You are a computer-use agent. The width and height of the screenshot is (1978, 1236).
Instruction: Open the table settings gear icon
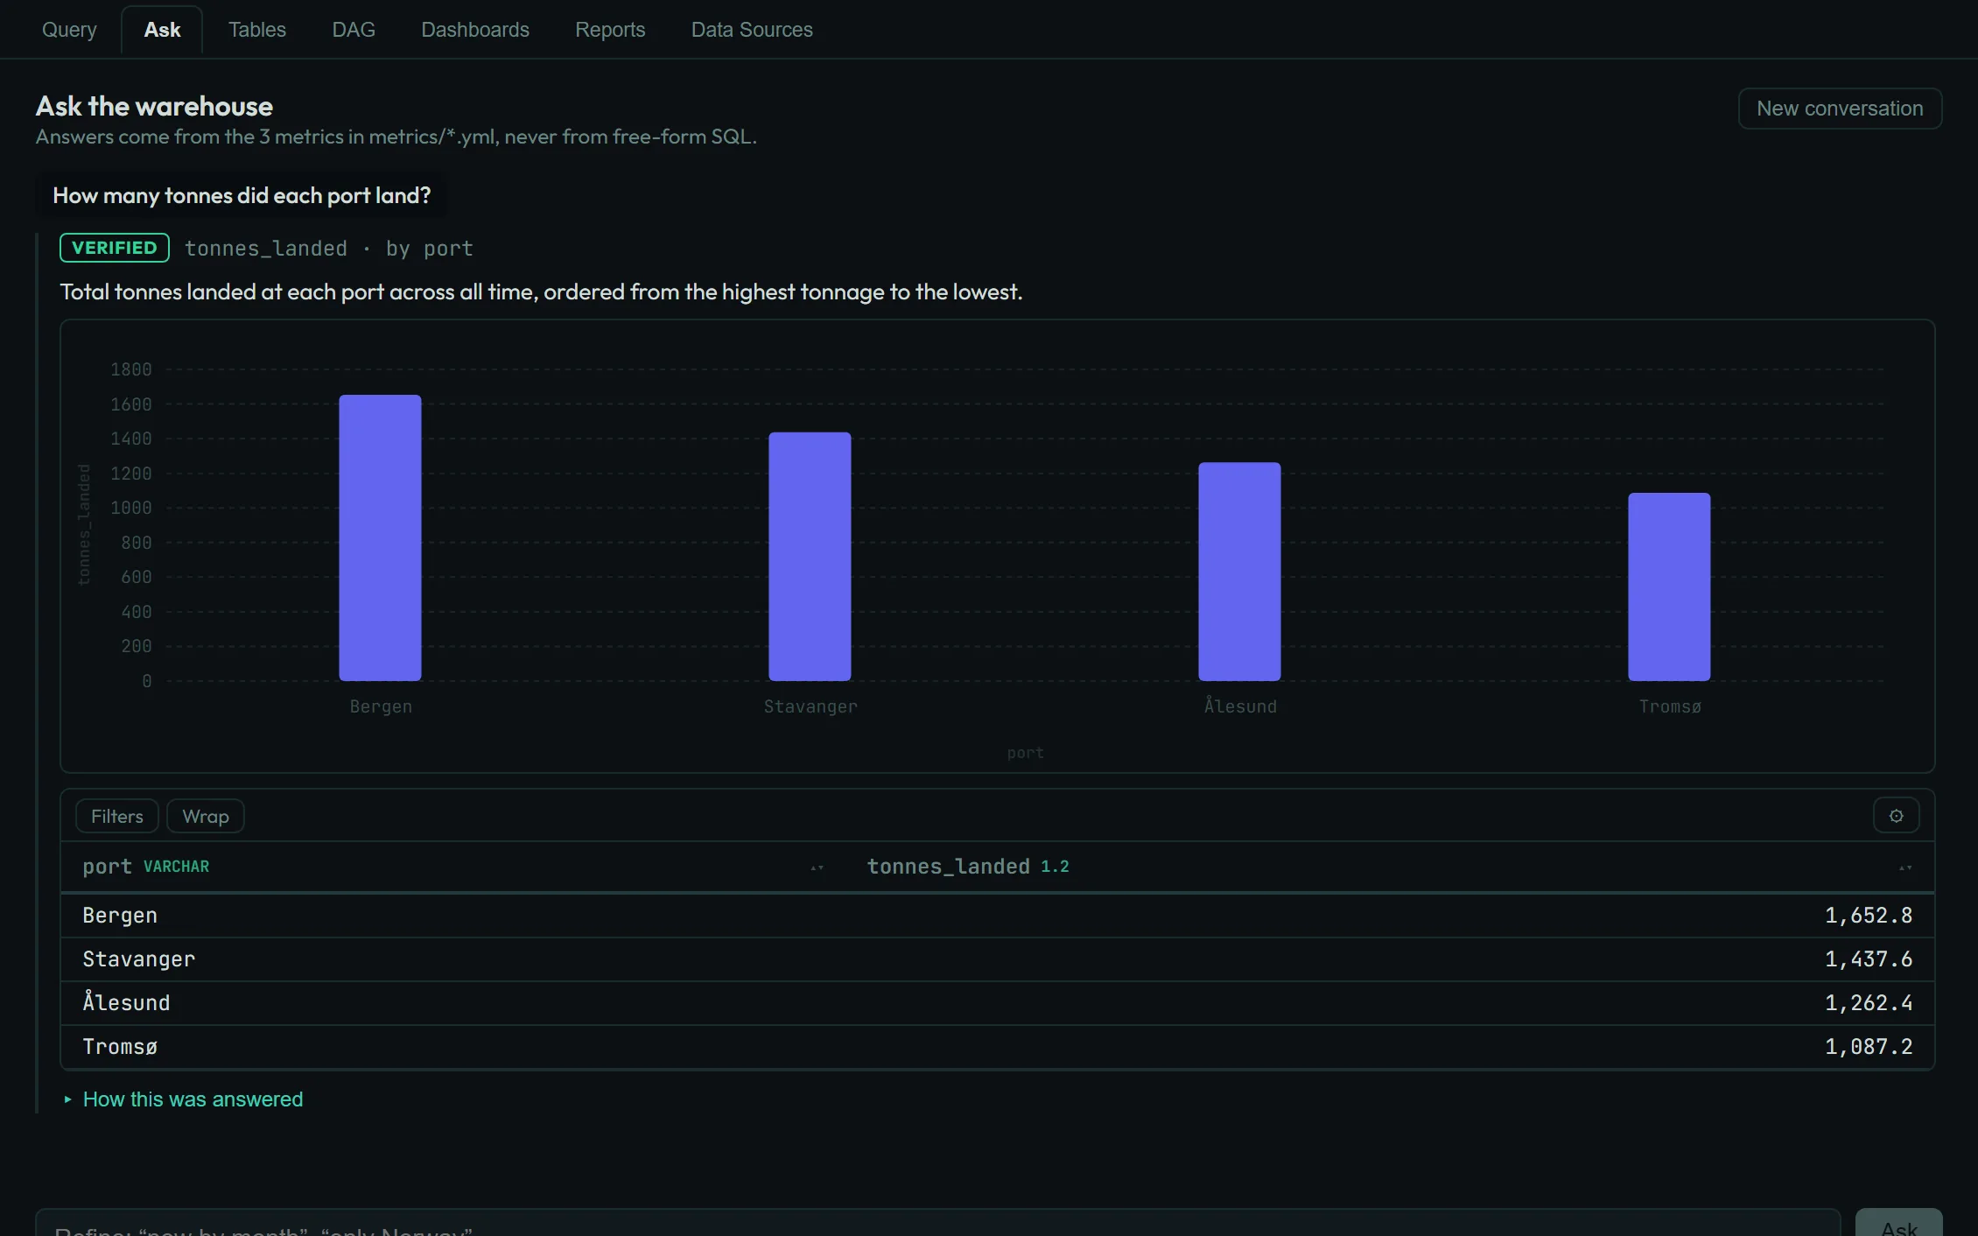coord(1896,816)
